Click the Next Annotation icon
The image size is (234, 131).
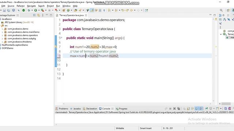(109, 10)
